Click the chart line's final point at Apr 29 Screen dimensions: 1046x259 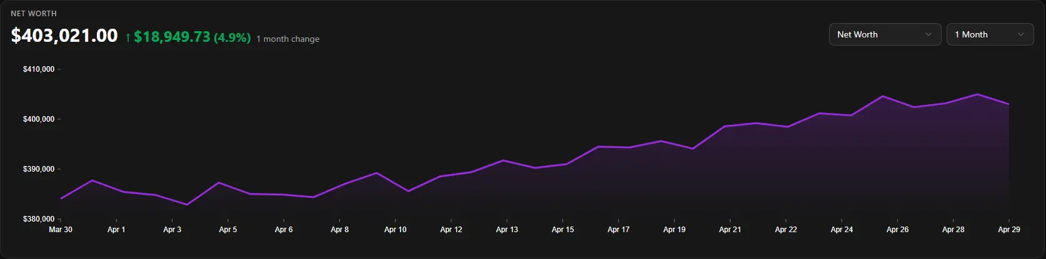click(1009, 104)
